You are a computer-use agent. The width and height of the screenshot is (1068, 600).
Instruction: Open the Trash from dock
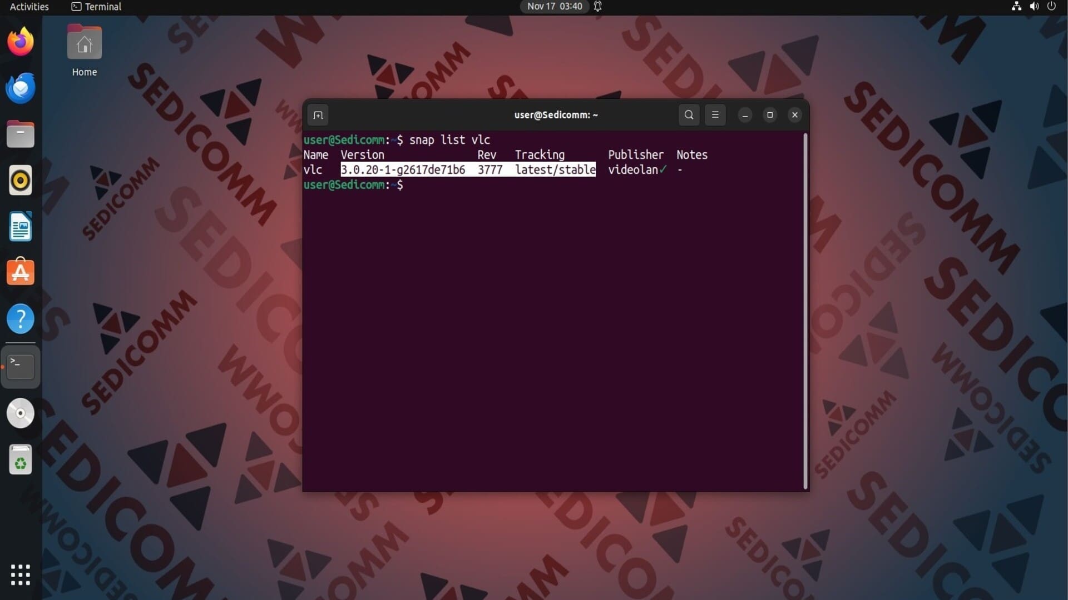pos(21,460)
